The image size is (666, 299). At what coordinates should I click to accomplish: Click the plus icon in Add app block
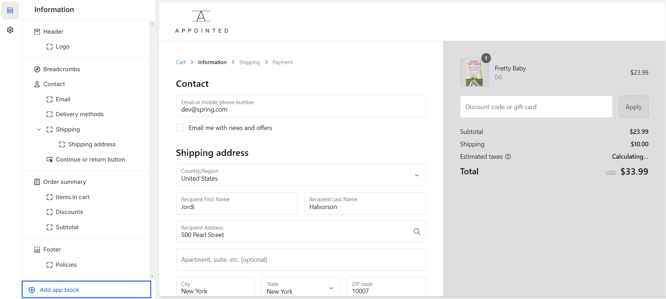pyautogui.click(x=32, y=290)
